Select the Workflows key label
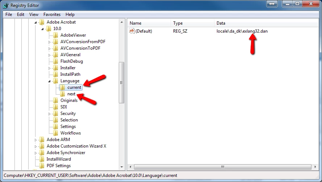This screenshot has height=182, width=322. [x=70, y=133]
